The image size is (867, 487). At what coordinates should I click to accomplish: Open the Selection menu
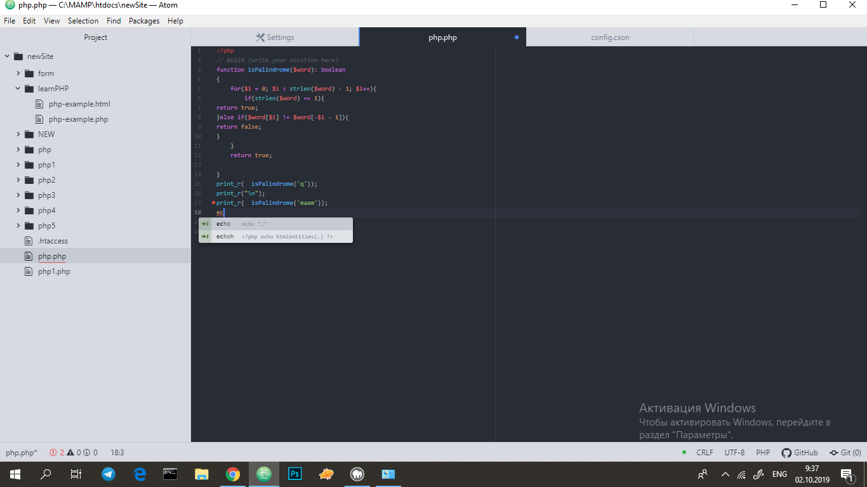coord(83,21)
